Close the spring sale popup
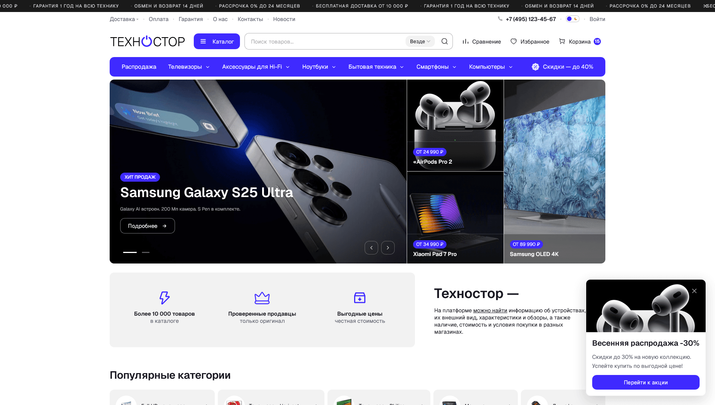This screenshot has height=405, width=715. click(694, 291)
